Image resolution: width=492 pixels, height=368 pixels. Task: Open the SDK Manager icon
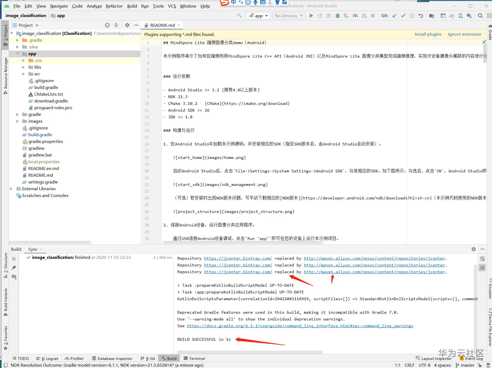(469, 16)
